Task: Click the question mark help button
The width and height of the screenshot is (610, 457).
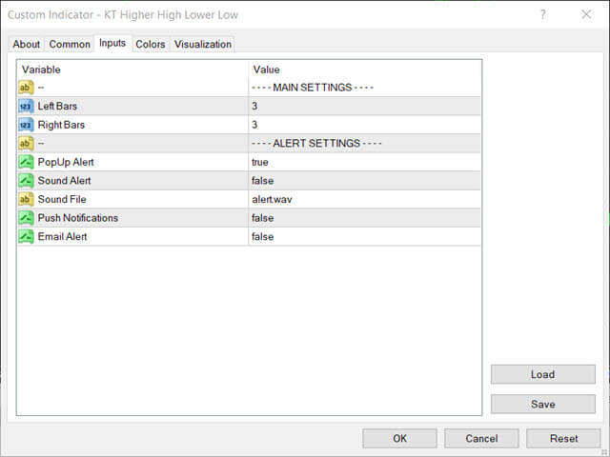Action: [543, 15]
